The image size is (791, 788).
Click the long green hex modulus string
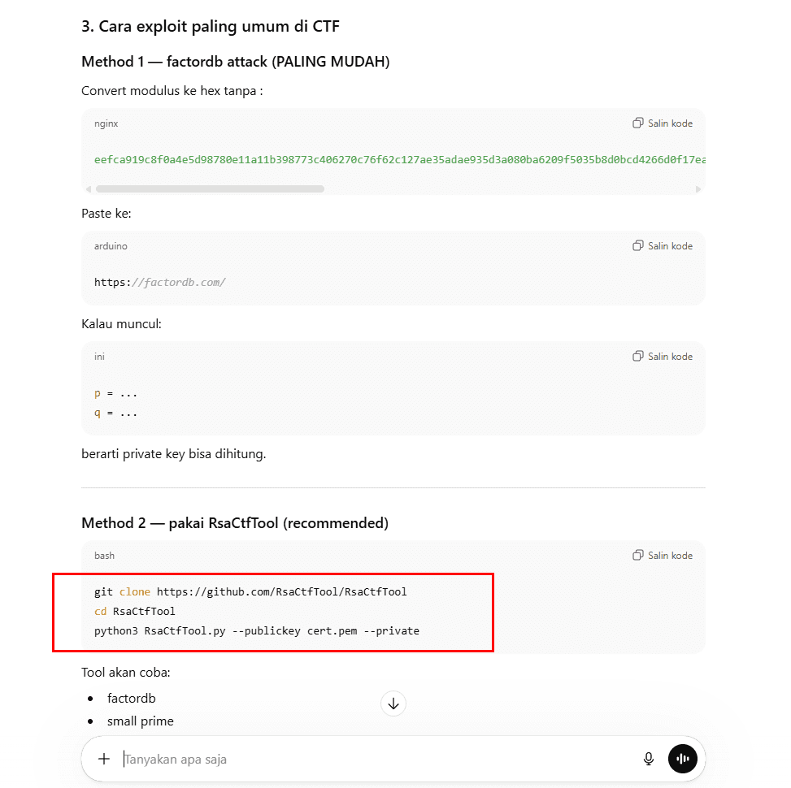click(398, 159)
